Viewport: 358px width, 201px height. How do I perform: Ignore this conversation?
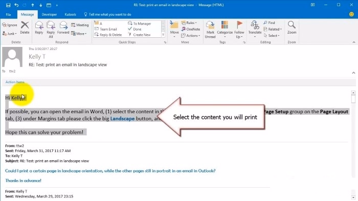point(10,25)
